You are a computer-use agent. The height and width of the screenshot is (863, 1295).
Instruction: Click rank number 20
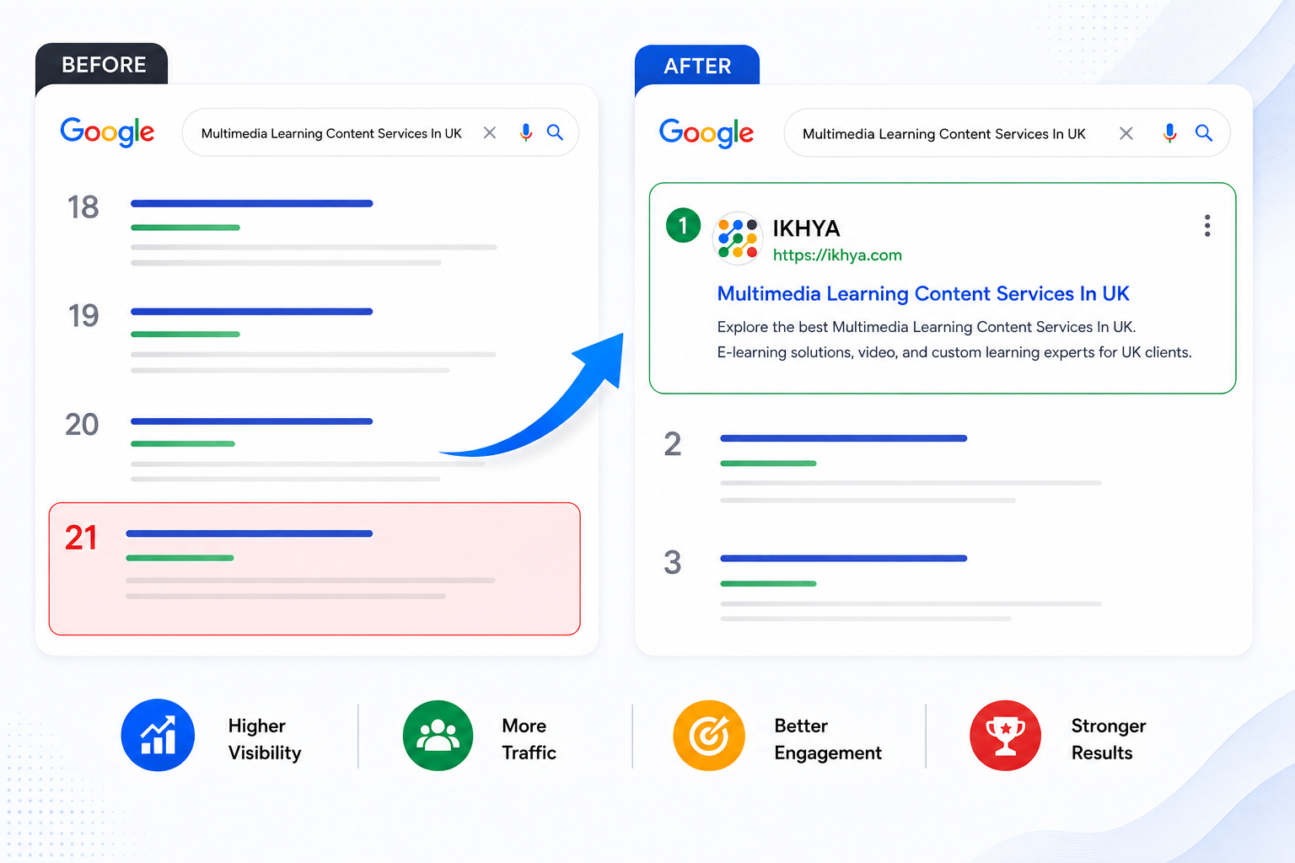(82, 425)
